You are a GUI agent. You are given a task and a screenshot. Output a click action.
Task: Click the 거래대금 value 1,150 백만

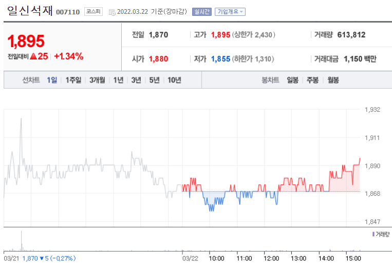[360, 59]
